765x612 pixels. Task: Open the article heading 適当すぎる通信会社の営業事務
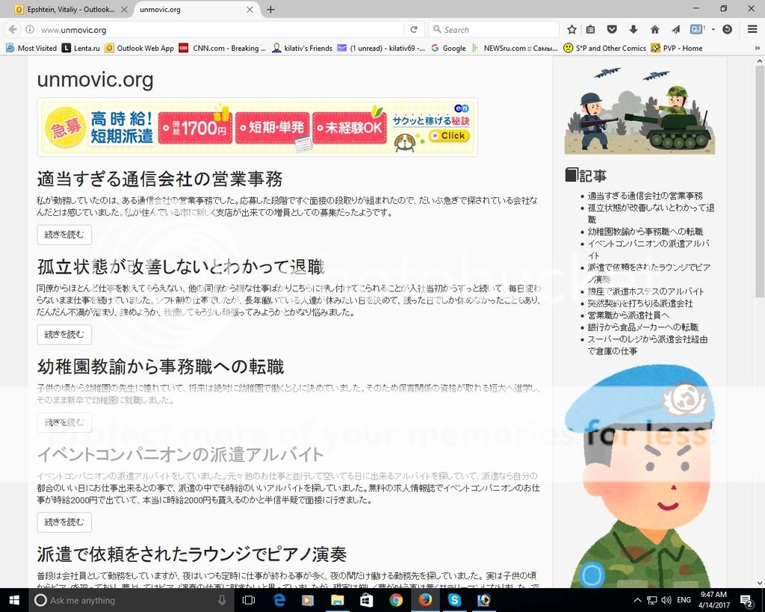[x=160, y=179]
